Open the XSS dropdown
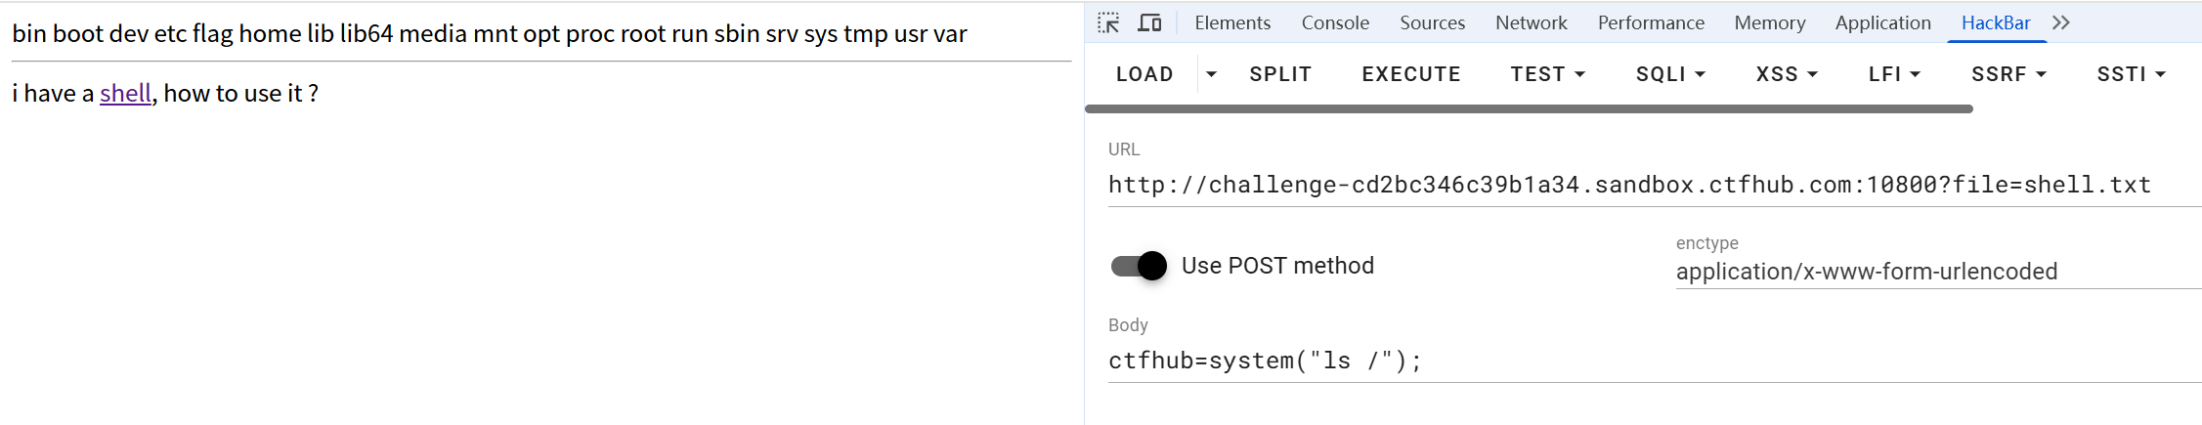 point(1787,74)
